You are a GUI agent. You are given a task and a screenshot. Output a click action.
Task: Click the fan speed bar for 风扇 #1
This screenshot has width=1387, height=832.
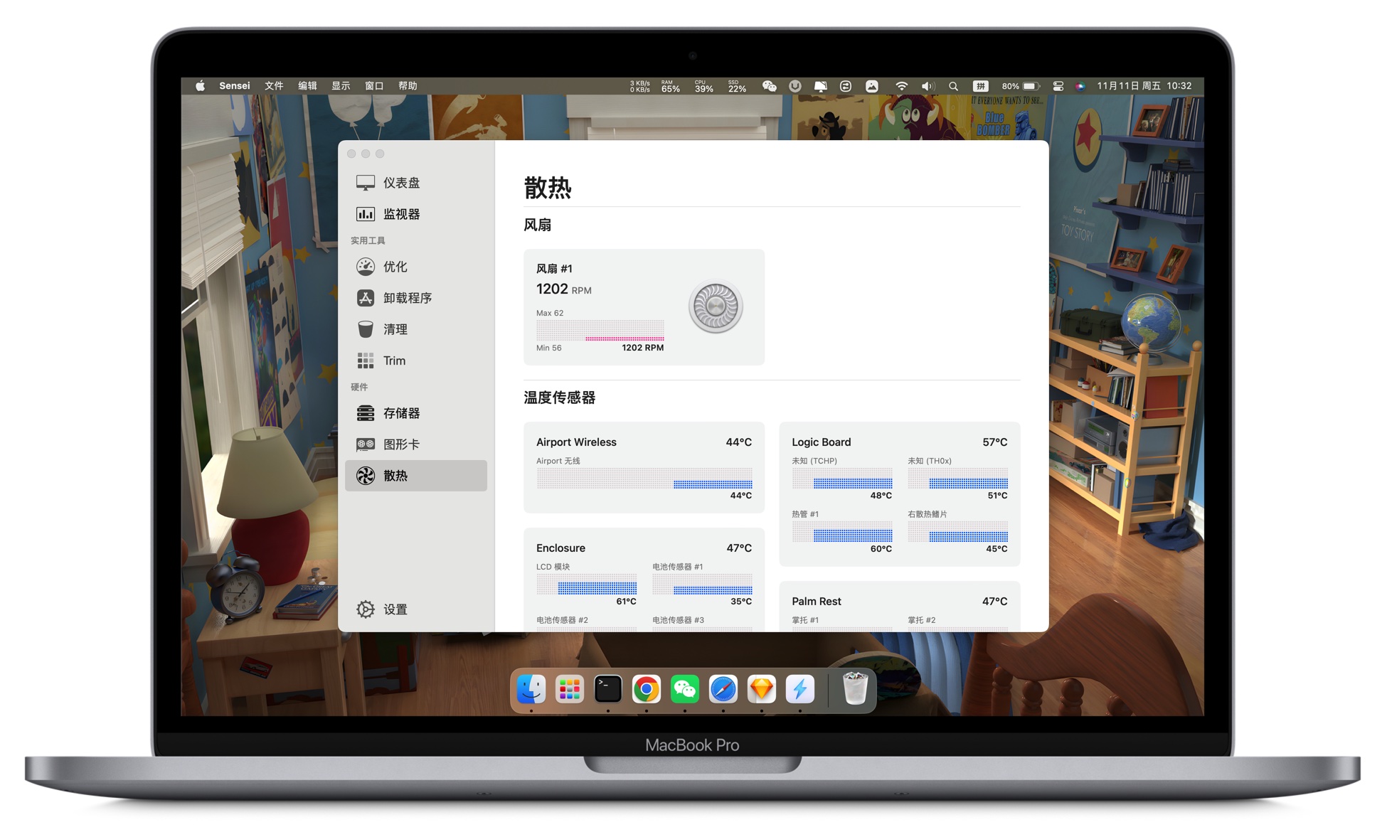click(x=600, y=331)
